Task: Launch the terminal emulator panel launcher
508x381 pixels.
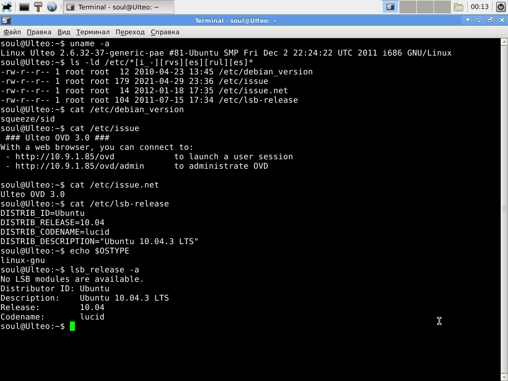Action: coord(24,7)
